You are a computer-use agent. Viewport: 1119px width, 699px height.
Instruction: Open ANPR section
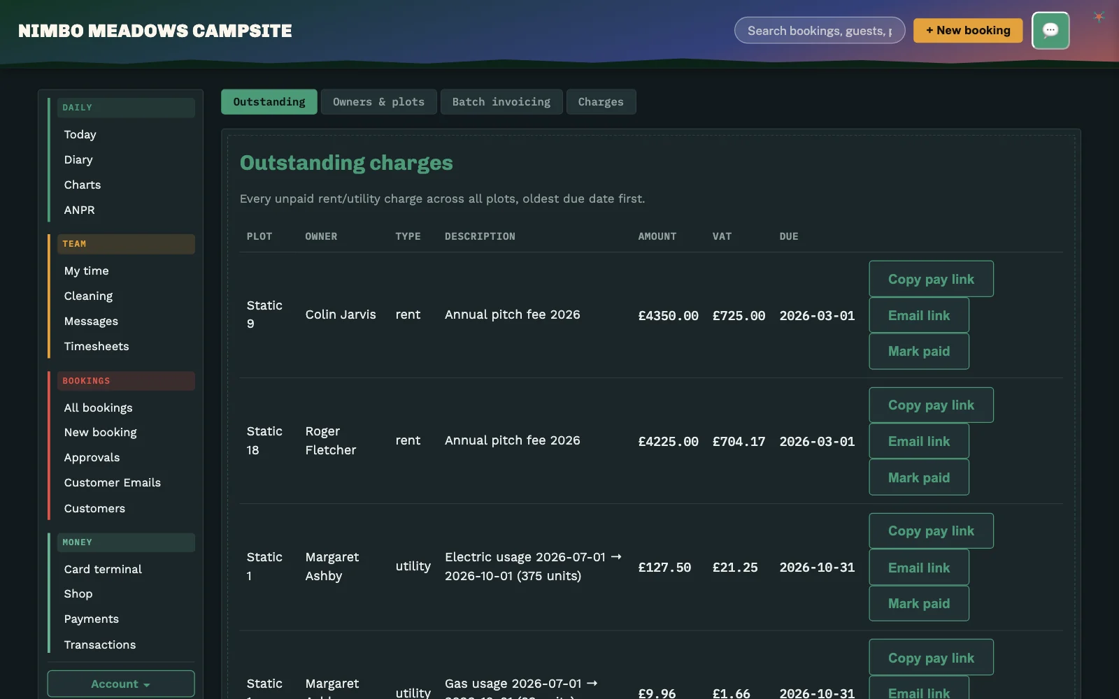pos(79,210)
